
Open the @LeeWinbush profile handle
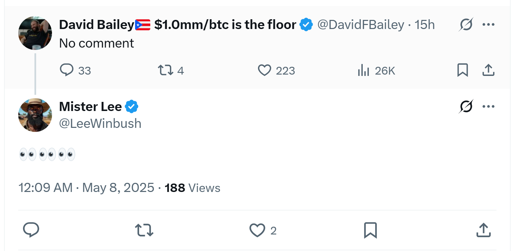click(x=100, y=123)
